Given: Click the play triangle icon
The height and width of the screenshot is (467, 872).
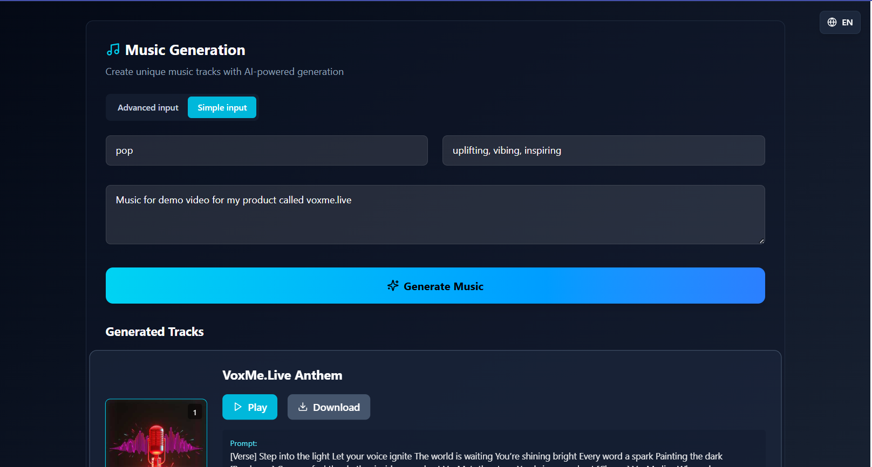Looking at the screenshot, I should 238,407.
